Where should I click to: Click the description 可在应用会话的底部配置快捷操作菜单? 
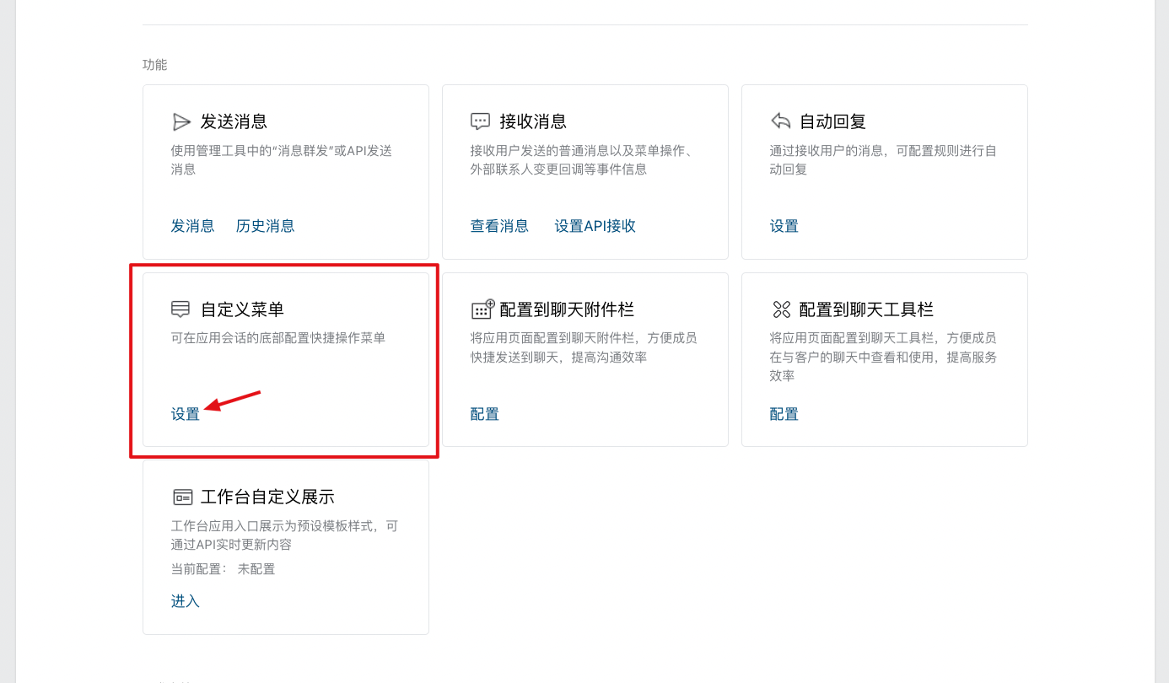point(278,337)
